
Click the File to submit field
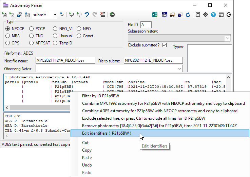153,61
